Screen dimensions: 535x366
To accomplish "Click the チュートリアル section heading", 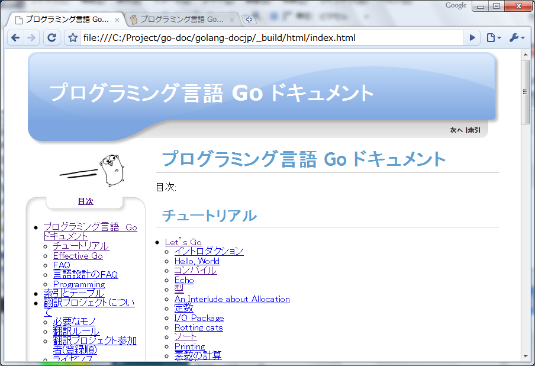I will (x=209, y=216).
